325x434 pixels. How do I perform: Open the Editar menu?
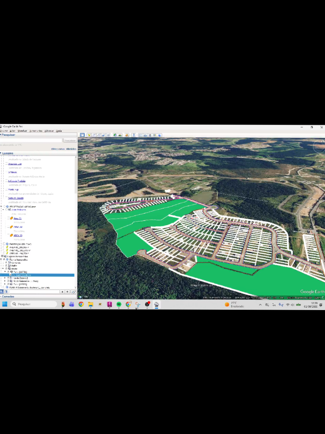12,131
